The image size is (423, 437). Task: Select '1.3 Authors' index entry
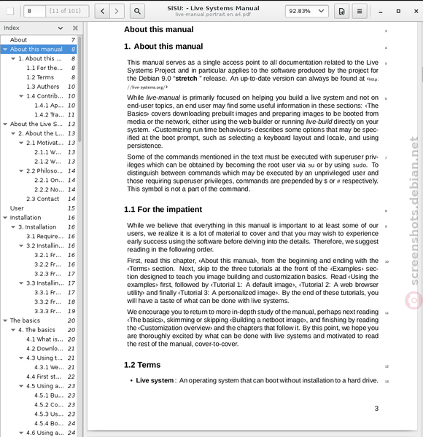[x=39, y=87]
